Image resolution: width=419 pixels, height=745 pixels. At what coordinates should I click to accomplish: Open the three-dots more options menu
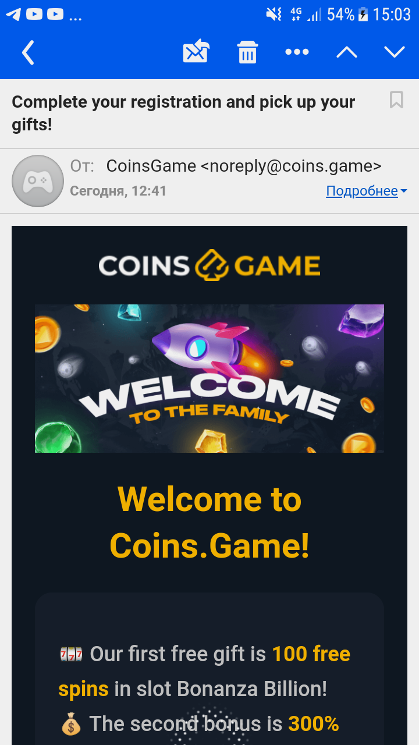pyautogui.click(x=297, y=52)
